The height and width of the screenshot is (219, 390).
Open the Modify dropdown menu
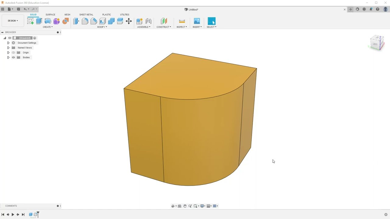102,27
